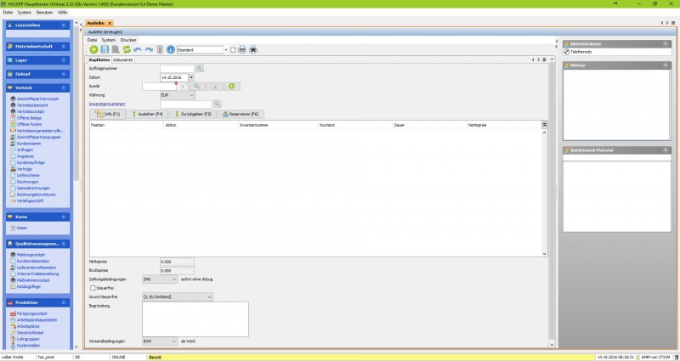
Task: Click the trash can delete icon
Action: pyautogui.click(x=160, y=50)
